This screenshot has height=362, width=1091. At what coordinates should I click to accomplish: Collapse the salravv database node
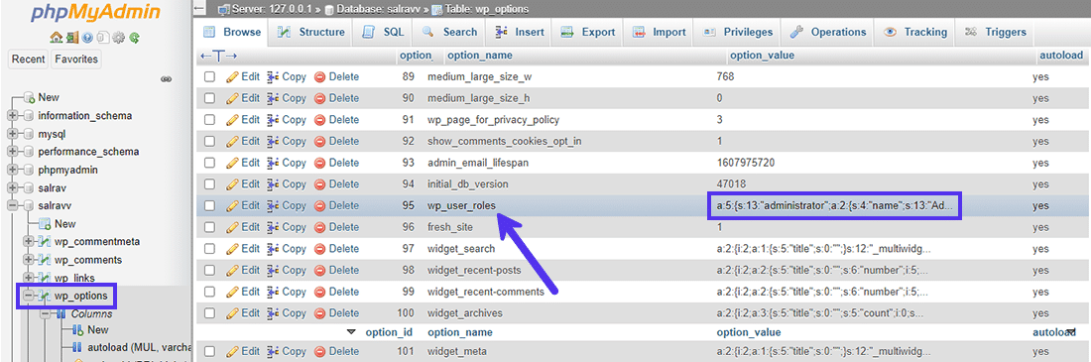(x=12, y=206)
